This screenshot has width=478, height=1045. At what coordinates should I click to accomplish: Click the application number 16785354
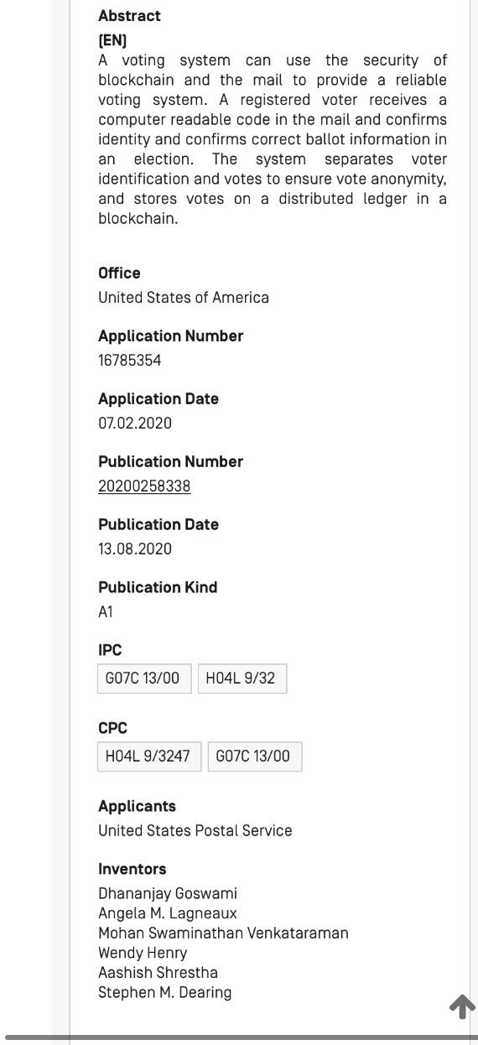130,361
